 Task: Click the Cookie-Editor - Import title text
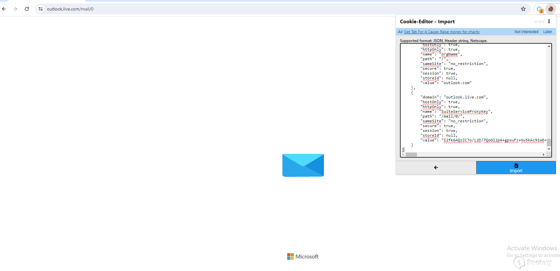tap(427, 22)
